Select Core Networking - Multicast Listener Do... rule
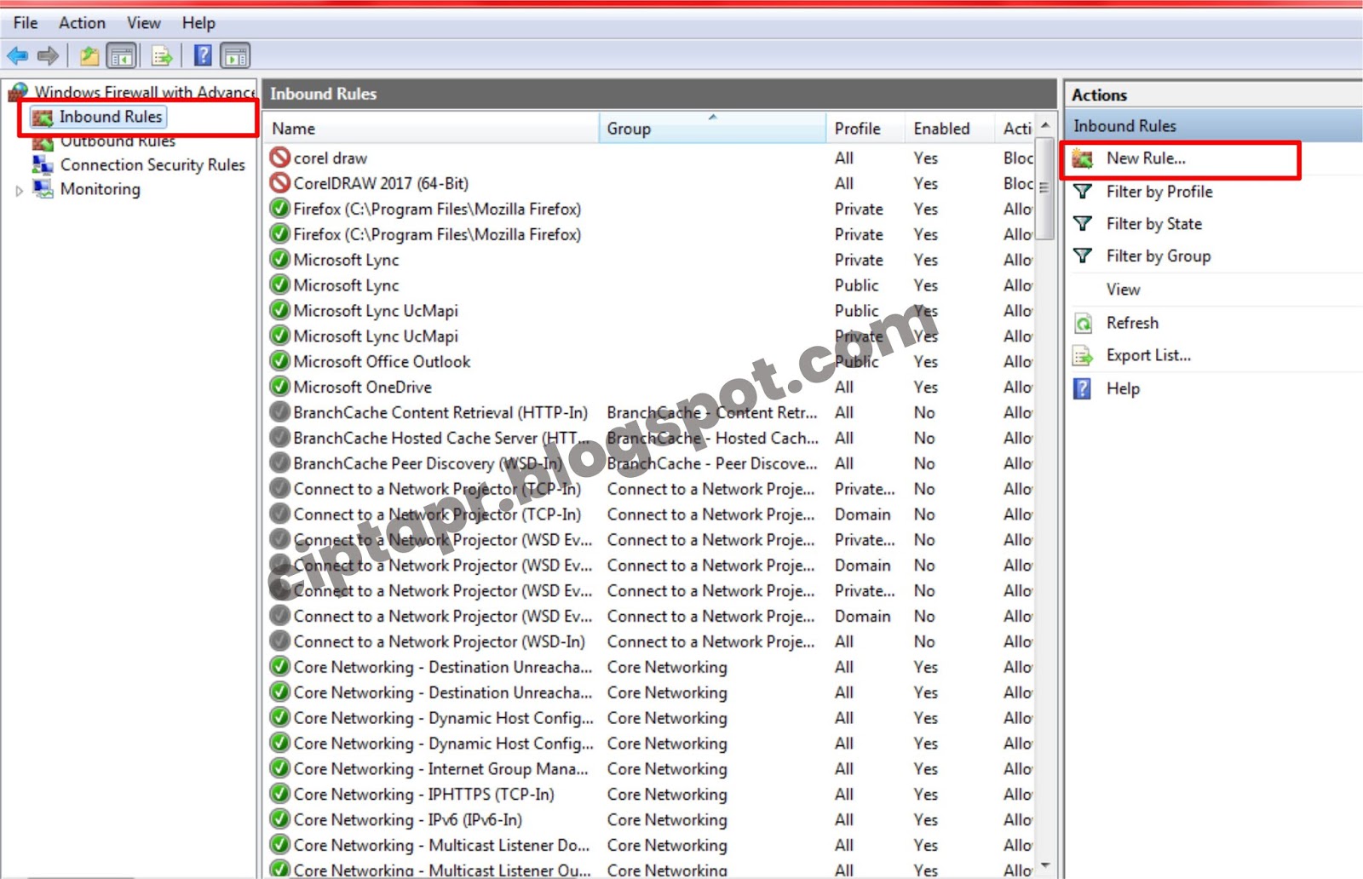Viewport: 1363px width, 879px height. 652,845
